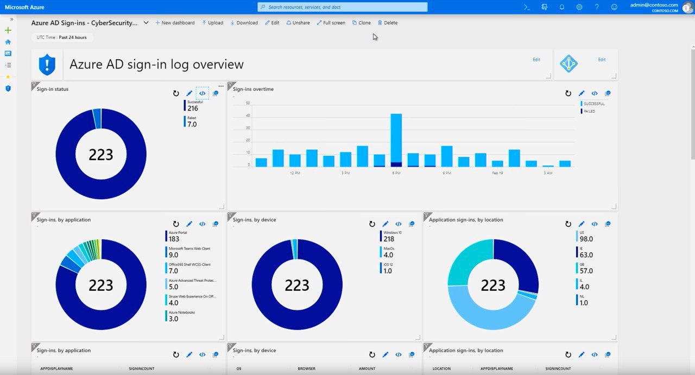This screenshot has height=375, width=695.
Task: Toggle the SUCCESSFUL series in overtime legend
Action: [592, 104]
